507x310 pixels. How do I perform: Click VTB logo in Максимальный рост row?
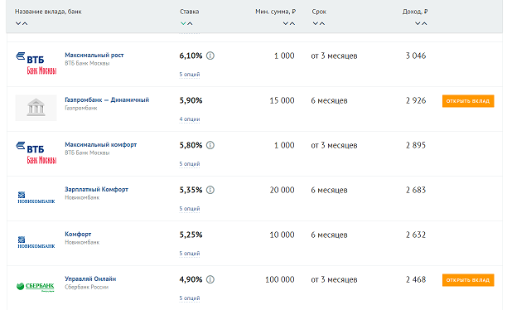click(x=36, y=63)
